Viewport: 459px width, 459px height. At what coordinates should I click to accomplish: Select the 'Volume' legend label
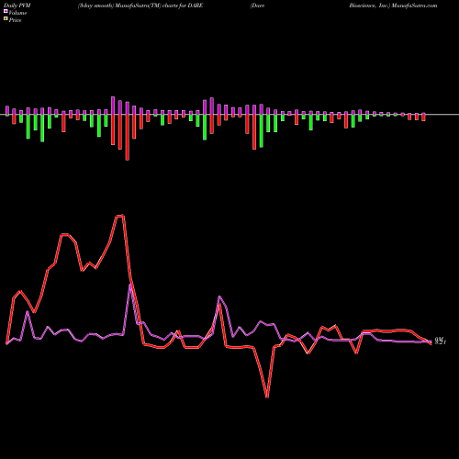17,13
